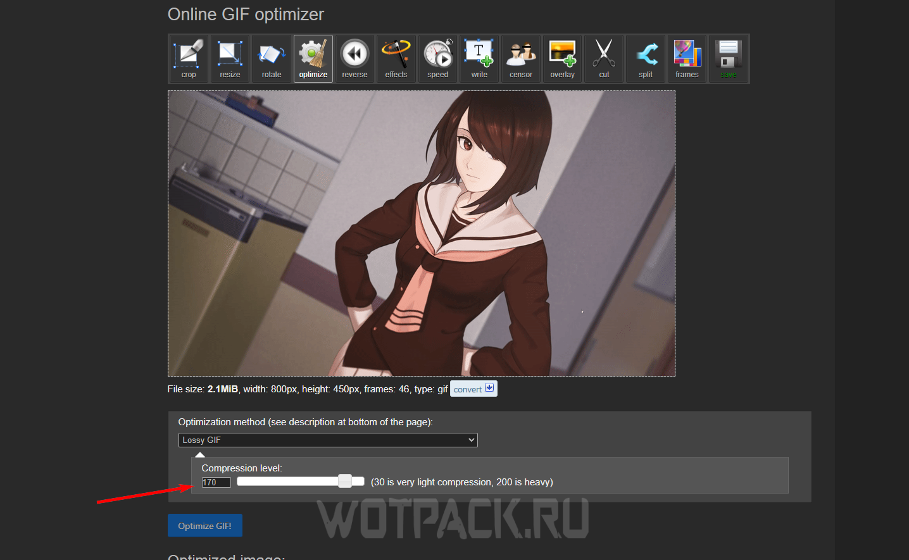Open the effects tool

tap(396, 59)
